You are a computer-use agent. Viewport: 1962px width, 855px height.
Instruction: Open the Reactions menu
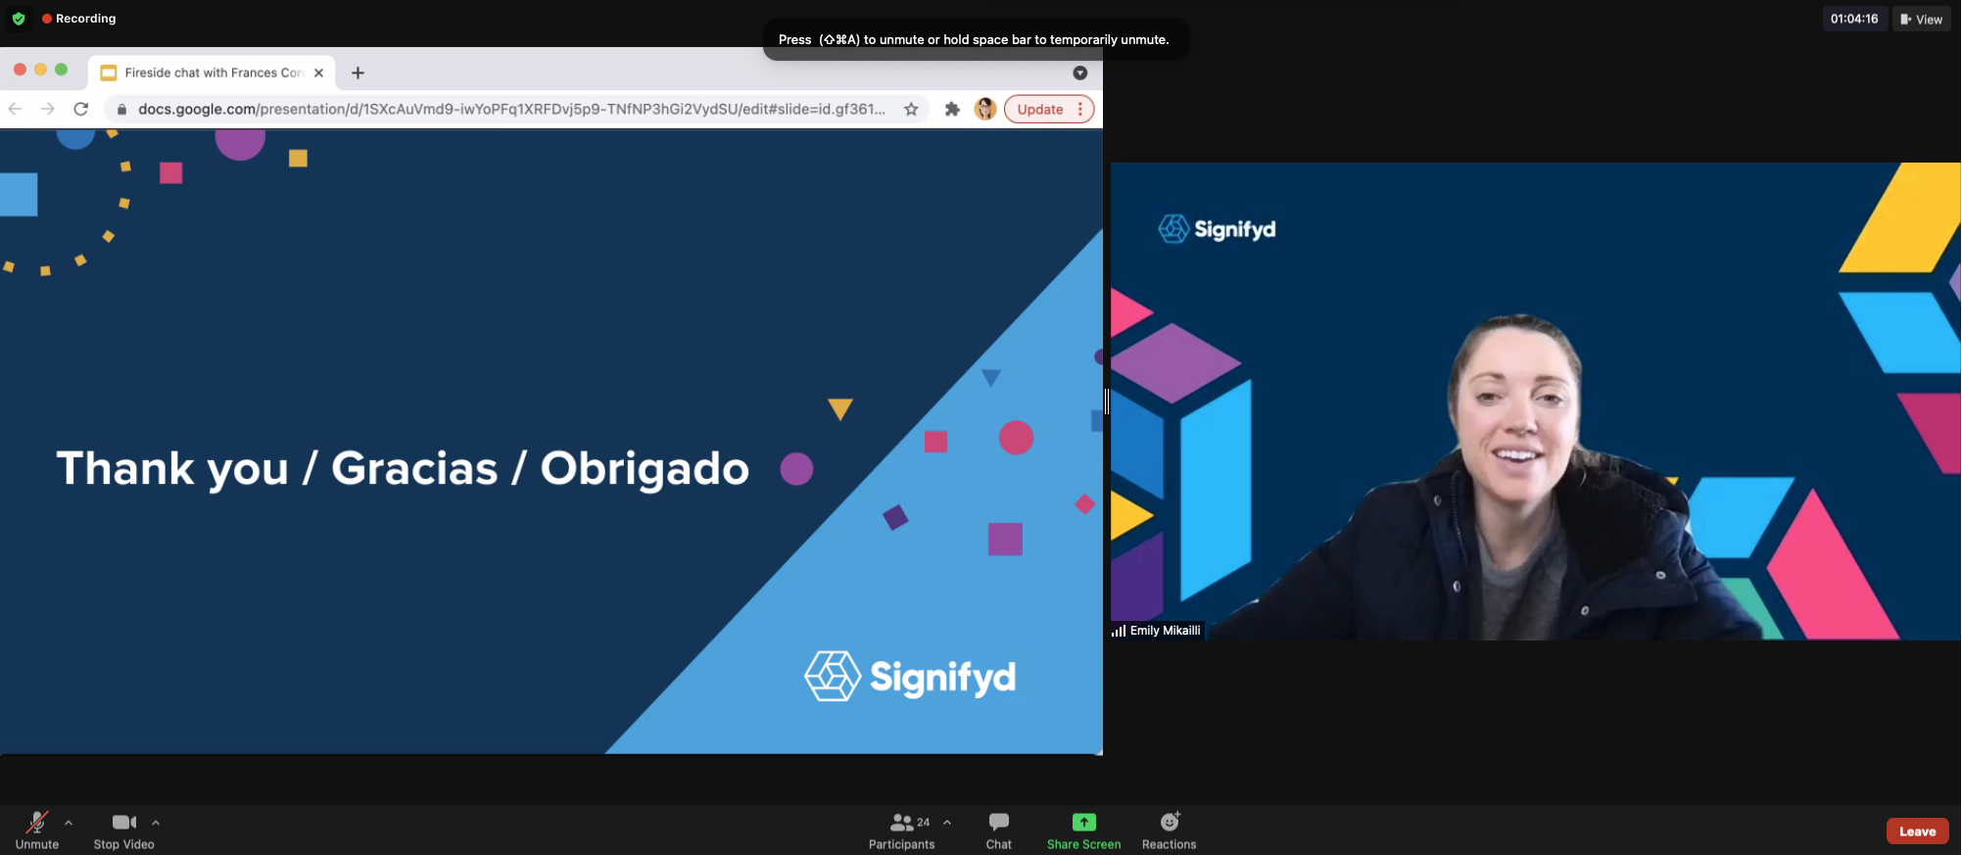1169,829
